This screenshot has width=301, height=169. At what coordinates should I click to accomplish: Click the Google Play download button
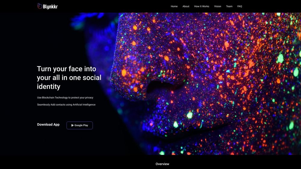tap(80, 125)
